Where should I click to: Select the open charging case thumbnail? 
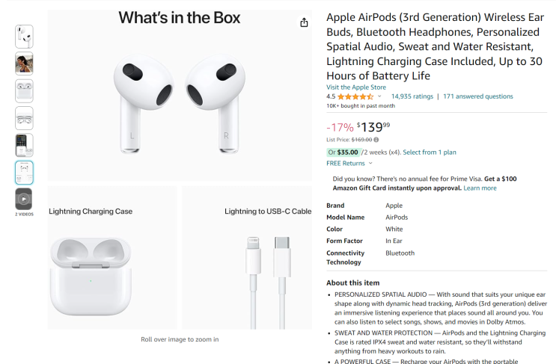(24, 90)
